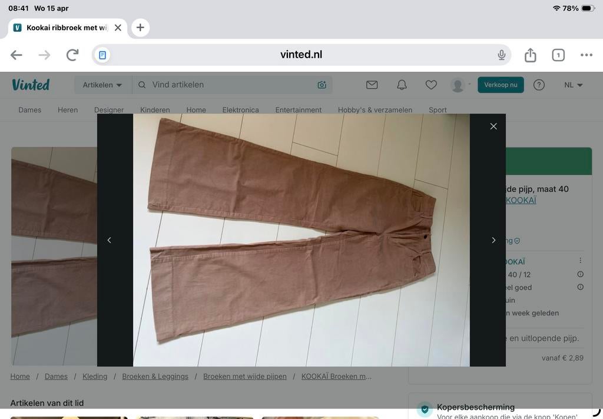
Task: Navigate to Broeken & Leggings breadcrumb
Action: point(155,376)
